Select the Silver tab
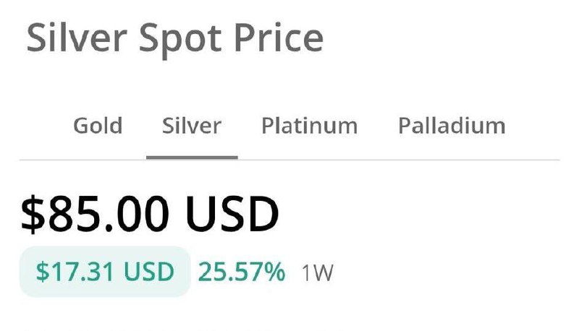This screenshot has height=331, width=579. [192, 126]
